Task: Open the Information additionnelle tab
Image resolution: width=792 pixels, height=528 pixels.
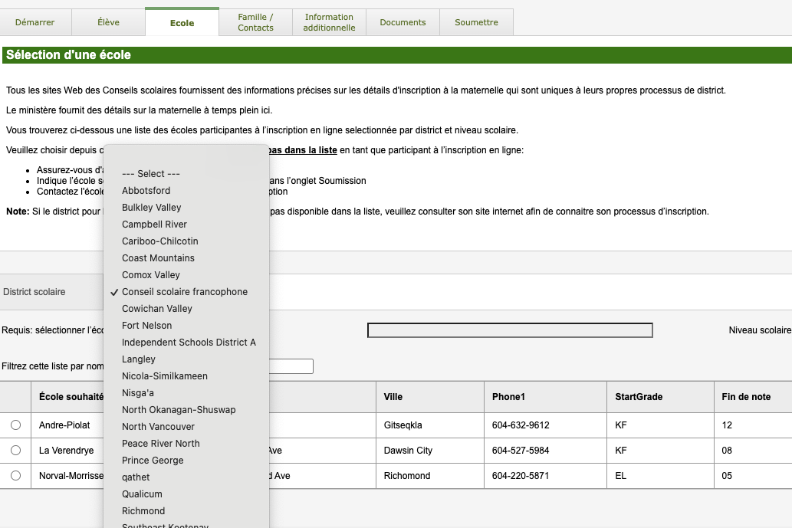Action: click(329, 22)
